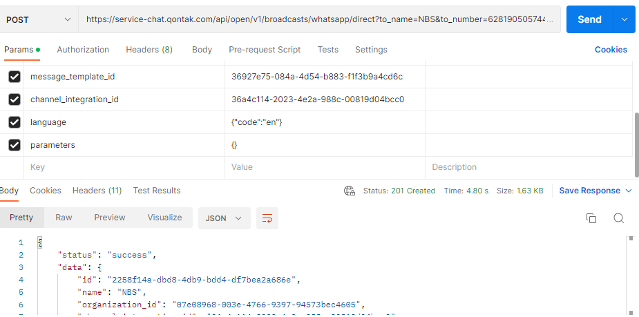Open the Headers (8) request tab
Image resolution: width=639 pixels, height=317 pixels.
149,50
